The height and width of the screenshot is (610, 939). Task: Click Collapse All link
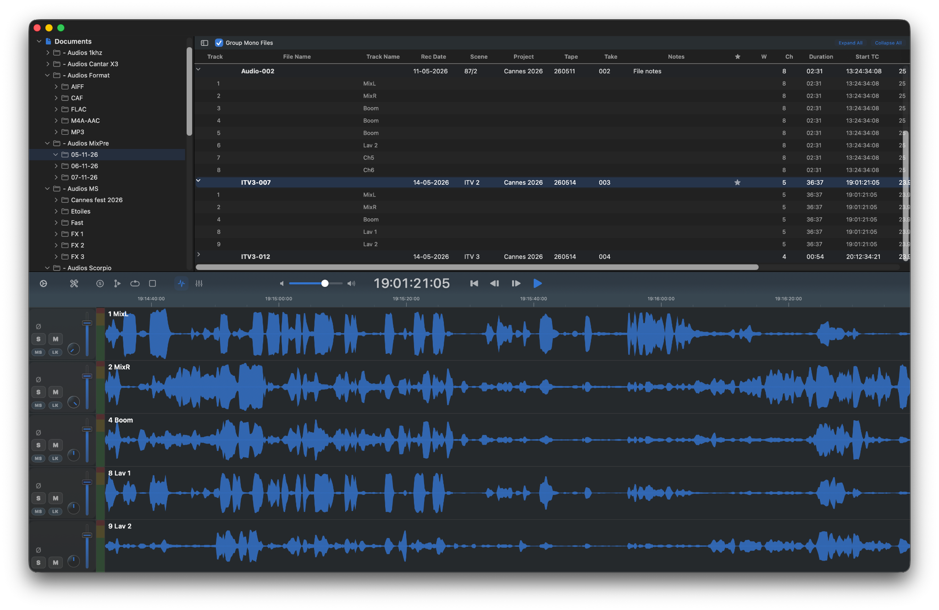pyautogui.click(x=888, y=43)
